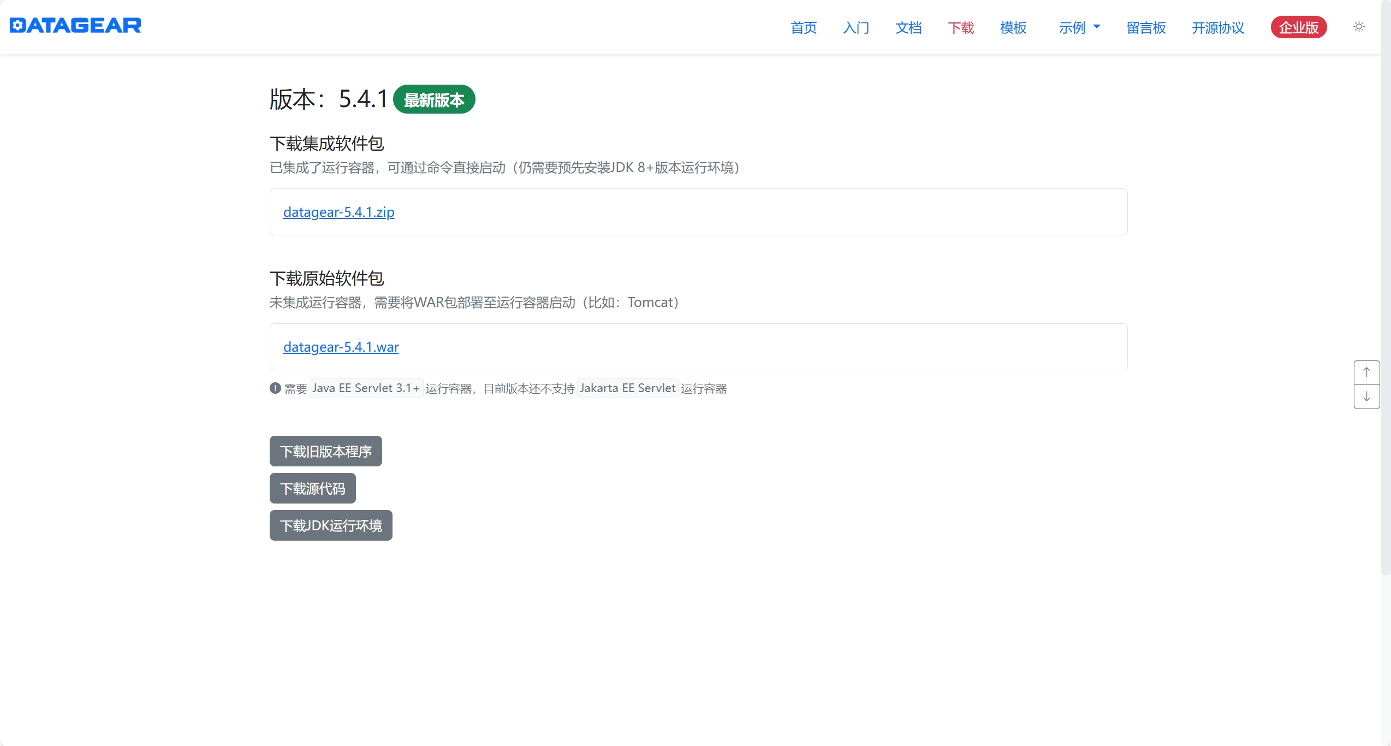This screenshot has height=746, width=1391.
Task: Click the page vertical scrollbar
Action: point(1386,288)
